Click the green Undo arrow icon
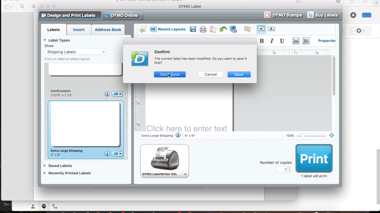380x213 pixels. tap(223, 29)
